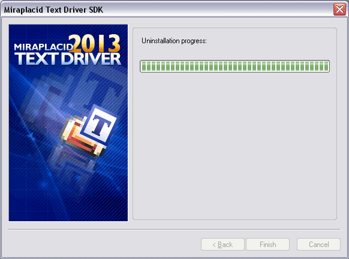Close the Miraplacid Text Driver SDK window
349x259 pixels.
pyautogui.click(x=339, y=10)
